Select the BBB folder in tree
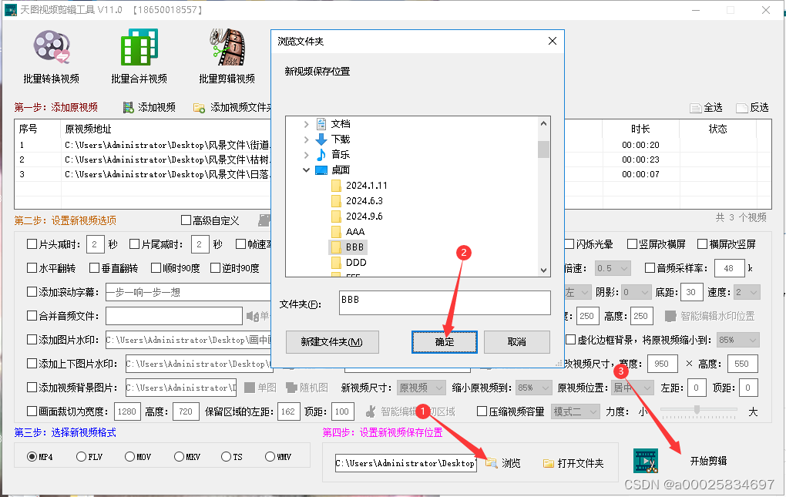The height and width of the screenshot is (497, 786). 348,247
